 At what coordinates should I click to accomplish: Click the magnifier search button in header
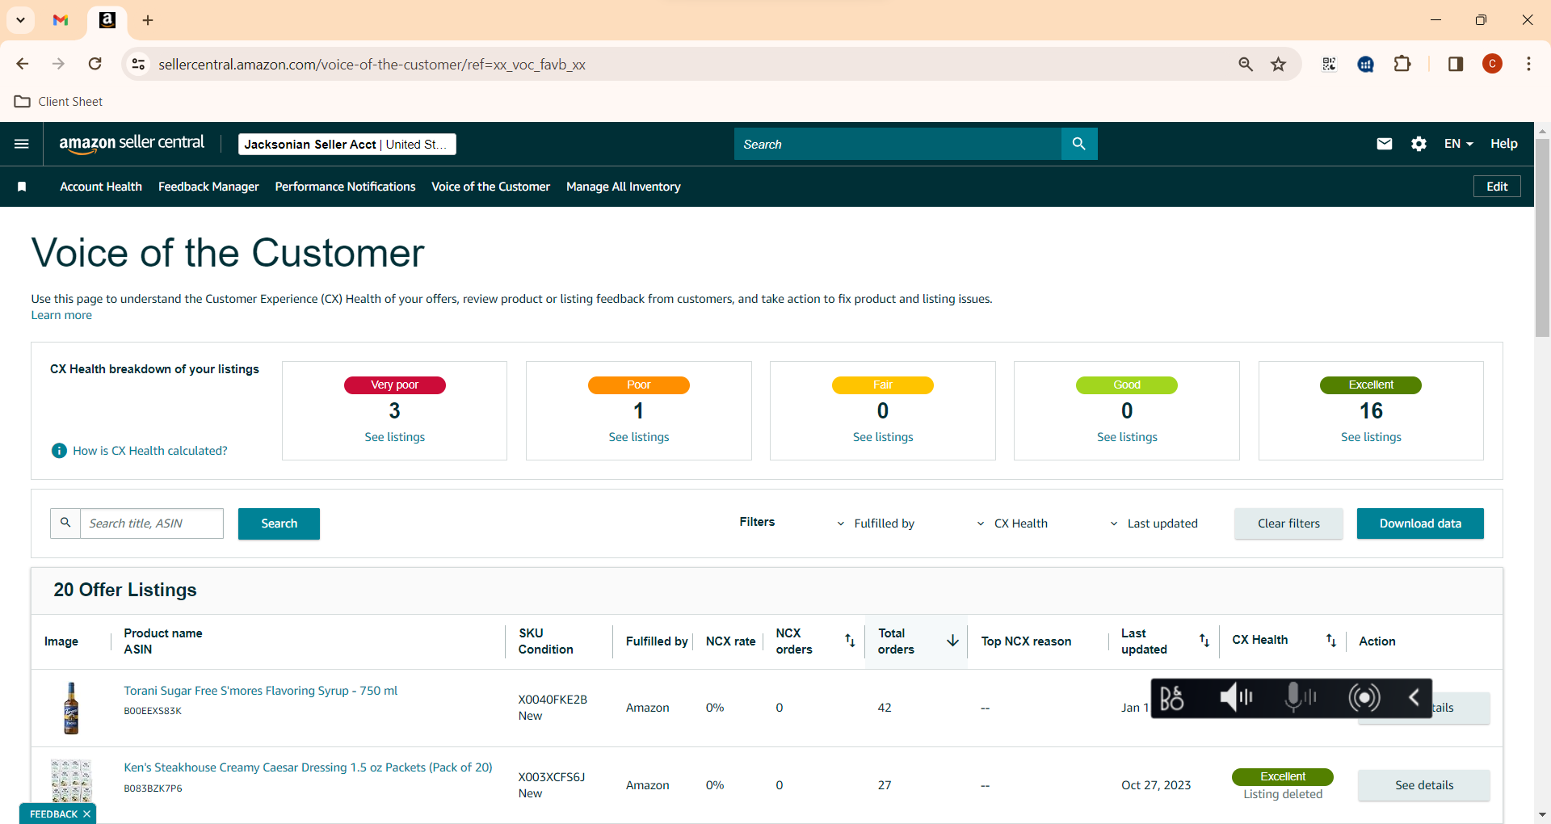[1078, 144]
